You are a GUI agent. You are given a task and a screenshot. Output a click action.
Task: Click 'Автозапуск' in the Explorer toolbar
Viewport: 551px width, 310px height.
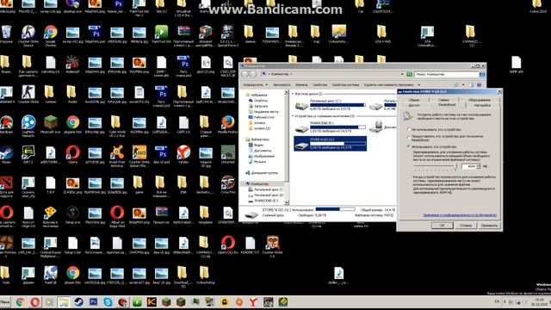coord(282,84)
